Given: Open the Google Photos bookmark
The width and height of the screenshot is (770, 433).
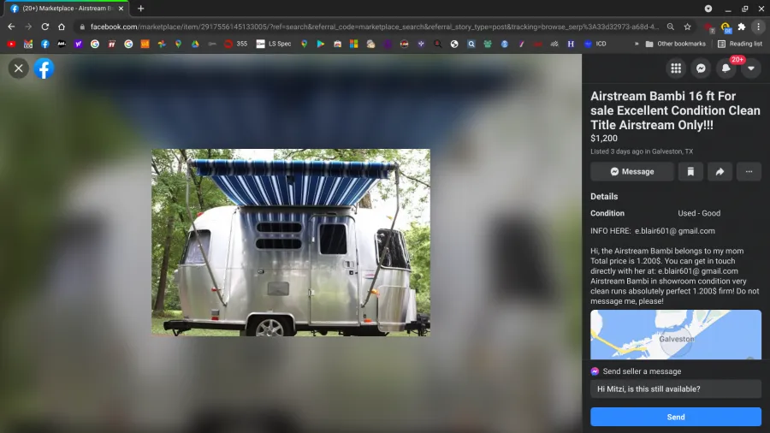Looking at the screenshot, I should pos(162,44).
